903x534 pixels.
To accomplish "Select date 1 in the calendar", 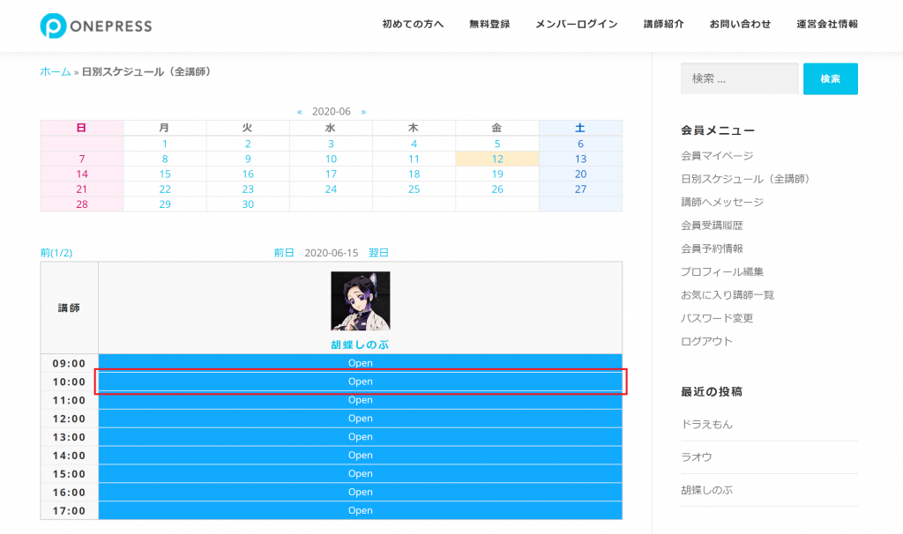I will click(x=165, y=144).
